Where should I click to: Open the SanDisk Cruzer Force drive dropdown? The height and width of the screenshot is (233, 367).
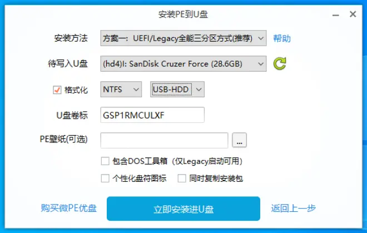pos(183,63)
